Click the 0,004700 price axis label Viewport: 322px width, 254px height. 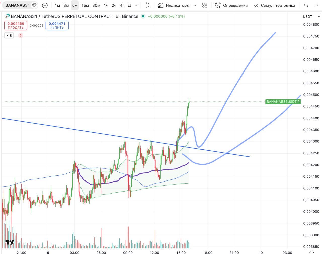(311, 48)
